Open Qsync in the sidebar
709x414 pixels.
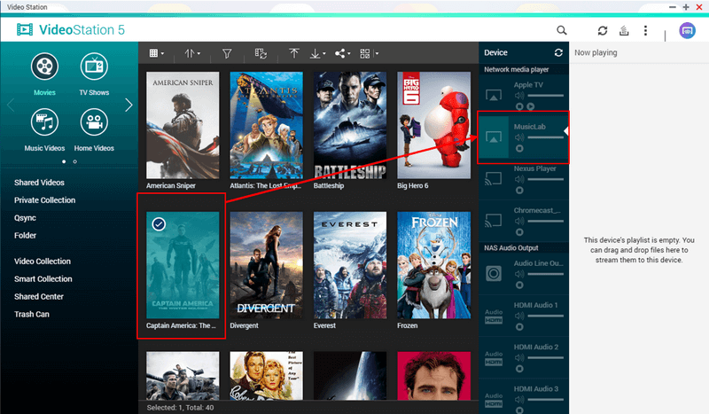[25, 217]
